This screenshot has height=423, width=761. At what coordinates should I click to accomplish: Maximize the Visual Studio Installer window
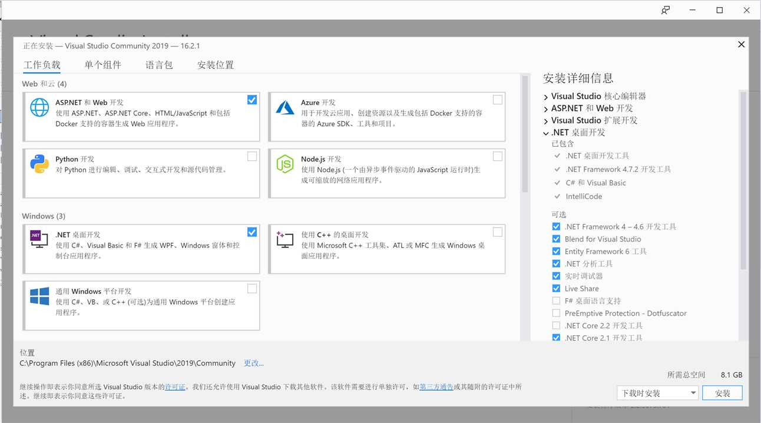720,10
